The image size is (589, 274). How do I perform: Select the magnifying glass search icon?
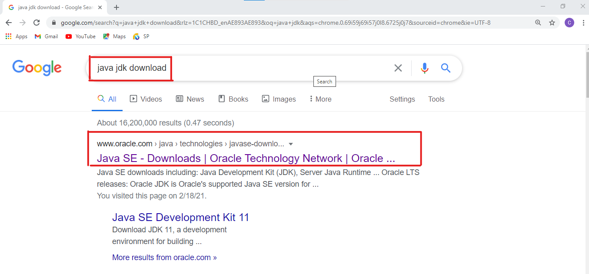tap(445, 68)
